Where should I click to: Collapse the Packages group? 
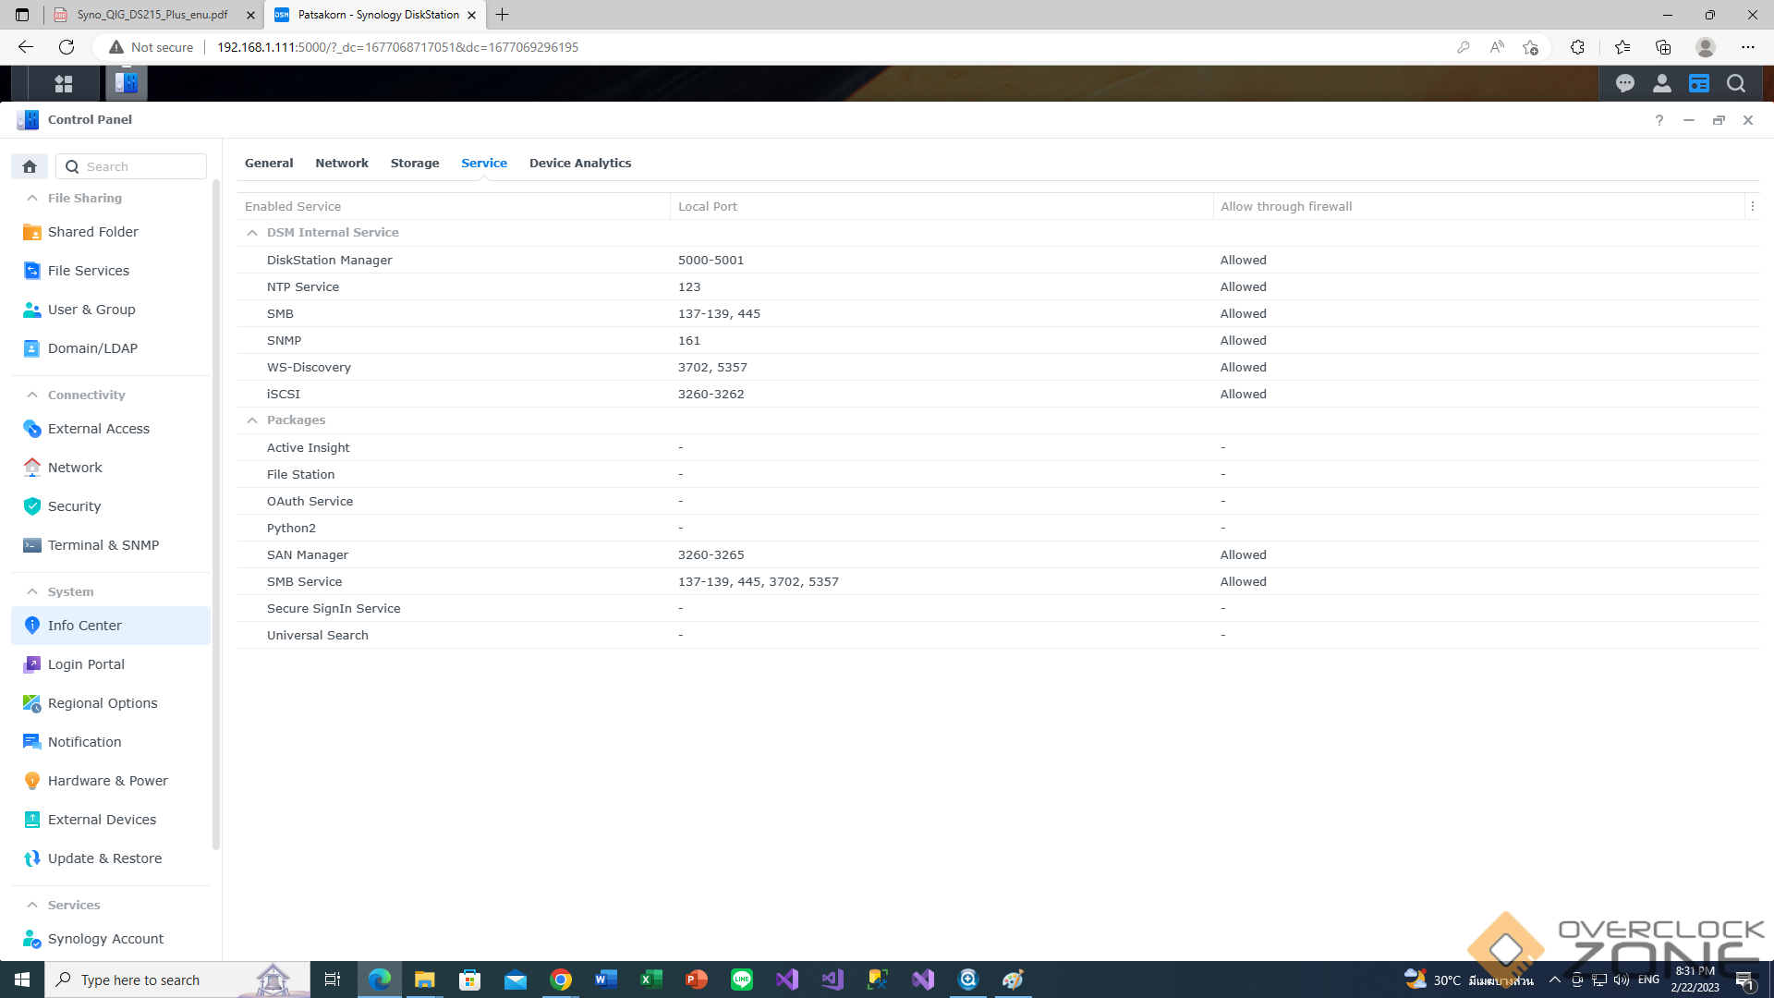click(x=252, y=420)
